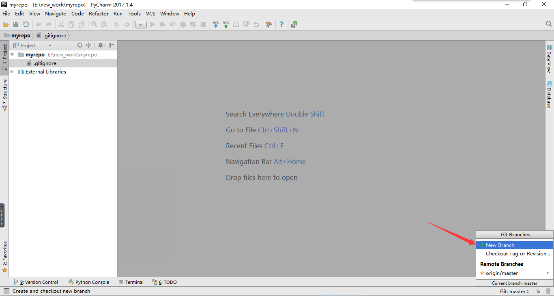Click the Collapse All icon
The image size is (554, 296).
(x=88, y=45)
